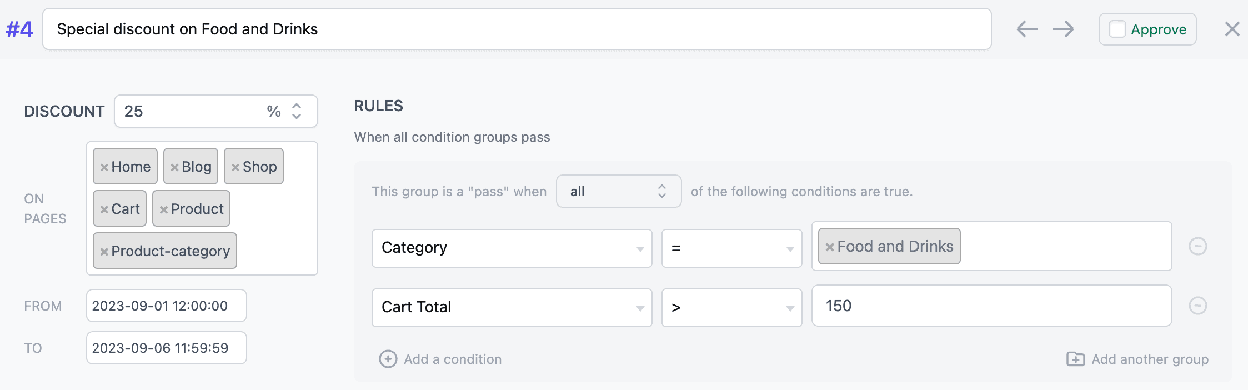1248x390 pixels.
Task: Click the plus icon beside Add a condition
Action: pos(387,359)
